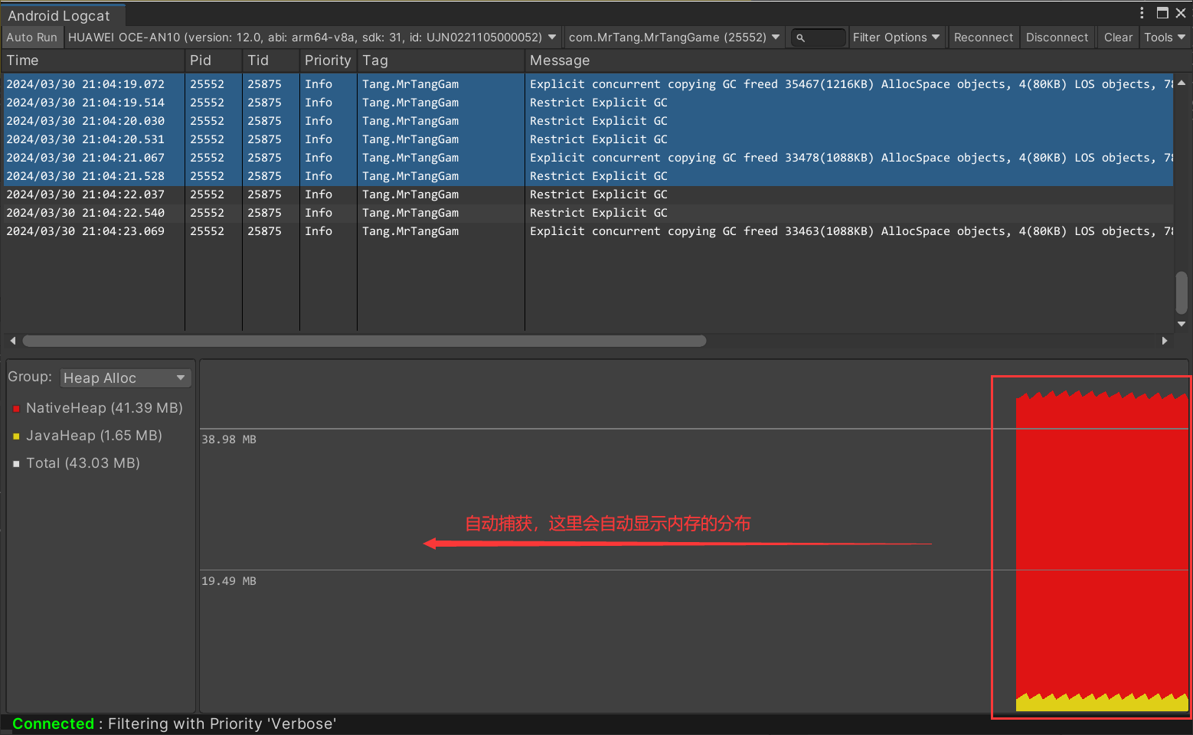Click the Reconnect button

[983, 38]
